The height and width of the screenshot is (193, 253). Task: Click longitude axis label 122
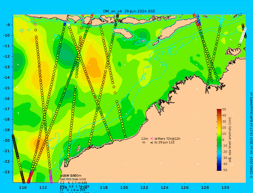[144, 187]
